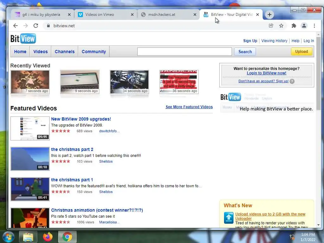Open a new tab with the plus button
This screenshot has width=324, height=243.
pos(270,15)
